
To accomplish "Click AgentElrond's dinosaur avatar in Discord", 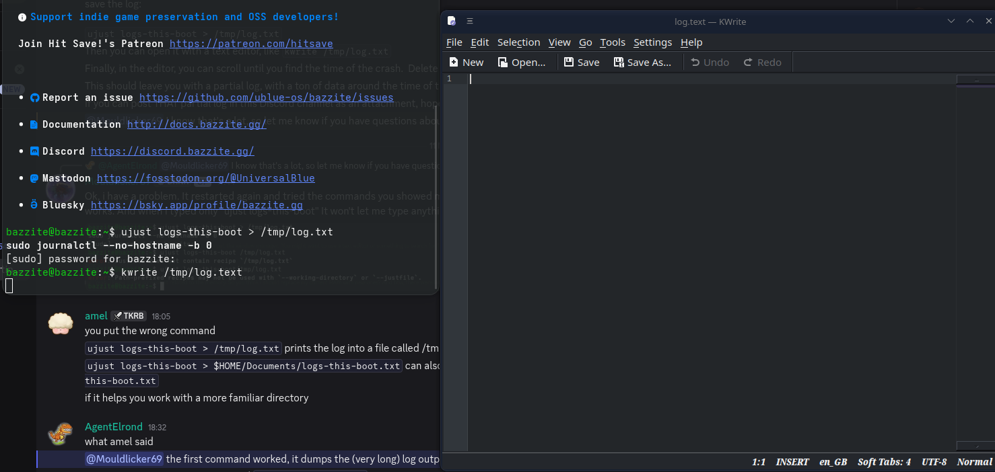I will pos(61,434).
